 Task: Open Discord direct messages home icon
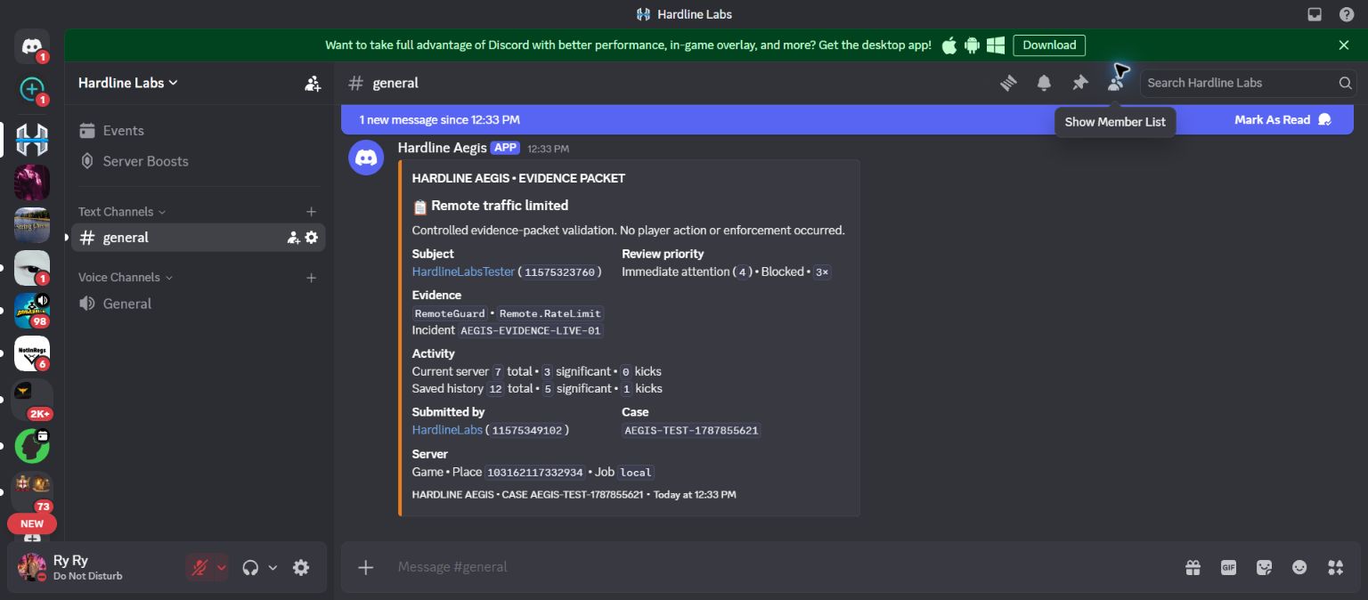(32, 46)
